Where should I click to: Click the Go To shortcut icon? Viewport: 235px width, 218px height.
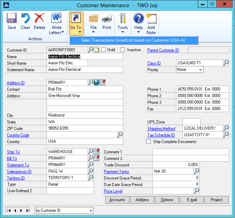click(x=76, y=18)
